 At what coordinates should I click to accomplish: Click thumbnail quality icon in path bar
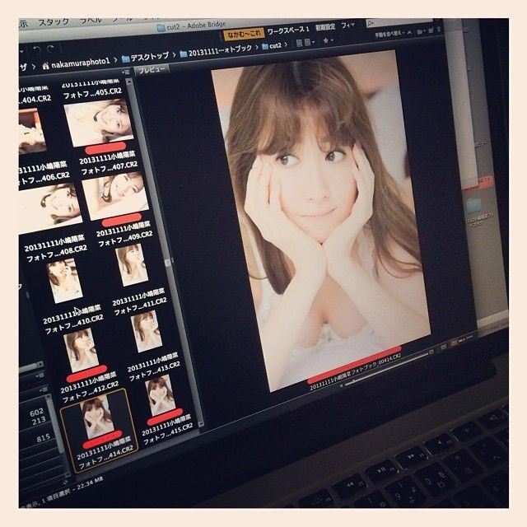(x=299, y=43)
